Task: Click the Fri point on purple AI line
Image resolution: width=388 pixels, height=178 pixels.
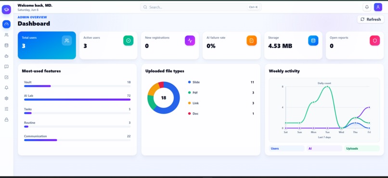Action: tap(369, 107)
